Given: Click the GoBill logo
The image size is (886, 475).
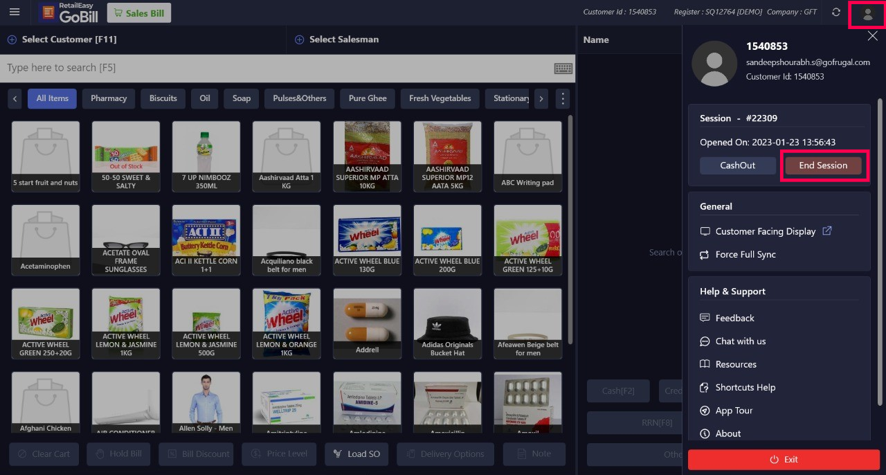Looking at the screenshot, I should 71,12.
